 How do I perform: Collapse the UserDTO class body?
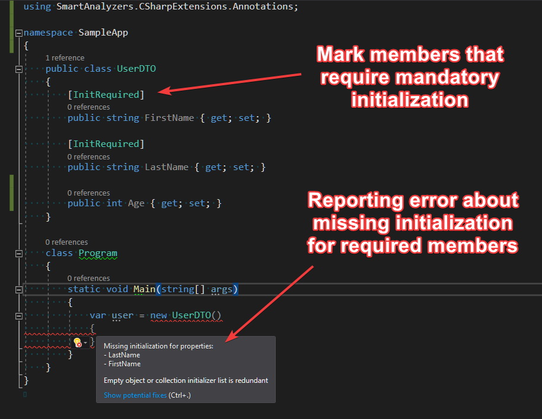pos(18,68)
